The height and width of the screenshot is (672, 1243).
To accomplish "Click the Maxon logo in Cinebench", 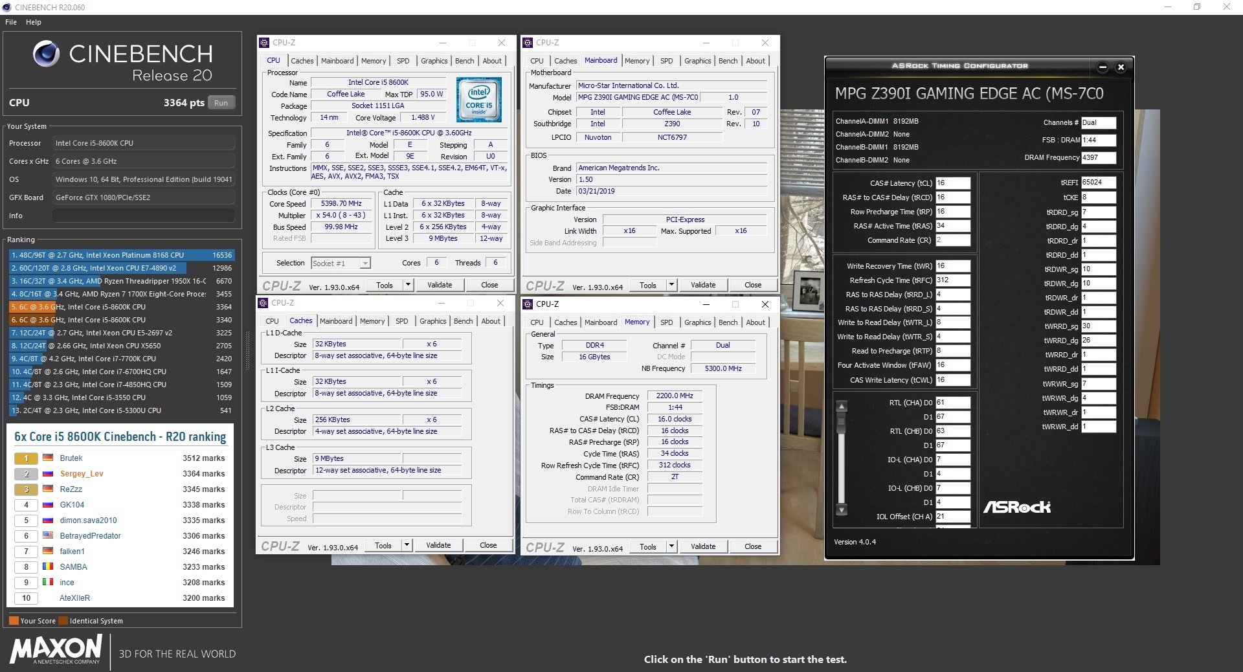I will tap(56, 649).
